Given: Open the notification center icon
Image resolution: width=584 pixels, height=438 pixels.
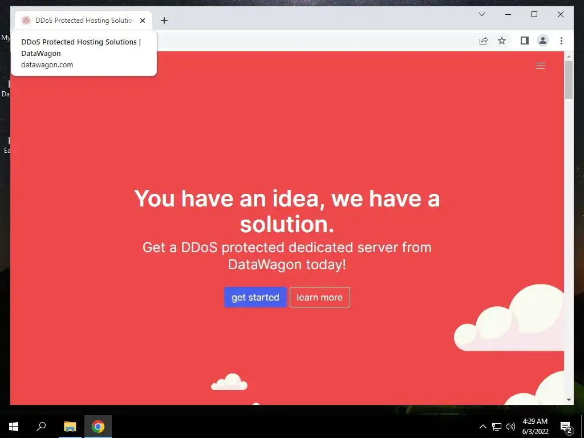Looking at the screenshot, I should pyautogui.click(x=566, y=427).
